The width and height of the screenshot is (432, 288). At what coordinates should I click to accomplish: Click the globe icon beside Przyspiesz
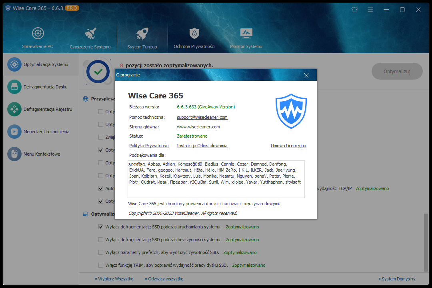pyautogui.click(x=86, y=99)
